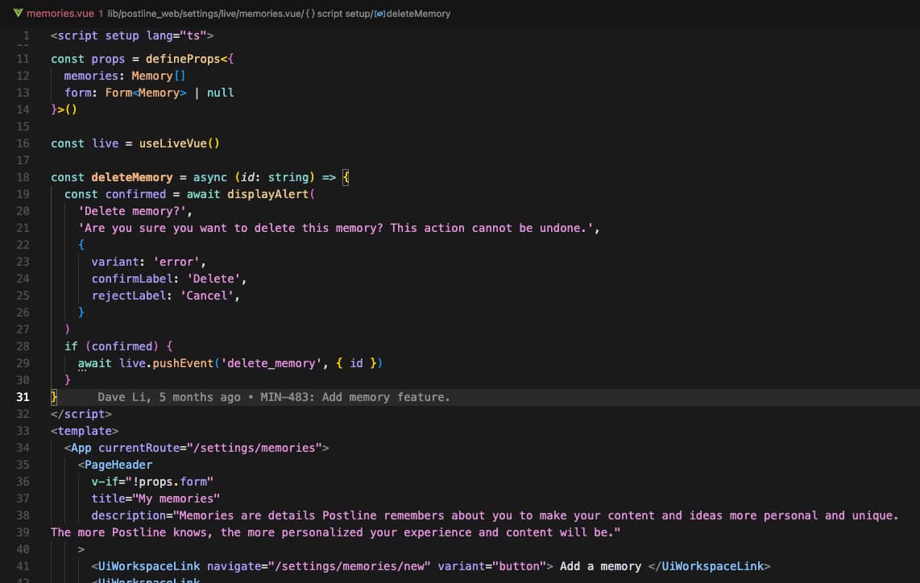
Task: Click the title value 'My memories'
Action: tap(176, 498)
